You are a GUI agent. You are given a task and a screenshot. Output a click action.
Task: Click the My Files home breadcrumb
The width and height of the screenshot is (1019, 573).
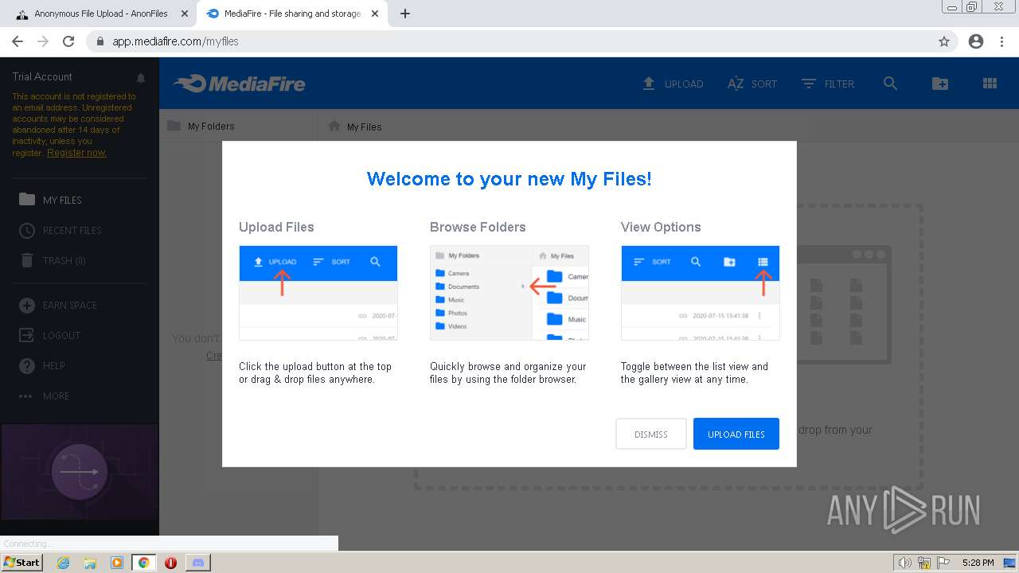tap(355, 127)
